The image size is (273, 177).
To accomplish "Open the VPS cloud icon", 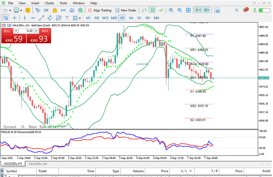I will 72,10.
